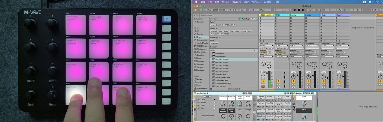Open Audio Effects in the browser library
This screenshot has height=122, width=383.
pos(202,43)
